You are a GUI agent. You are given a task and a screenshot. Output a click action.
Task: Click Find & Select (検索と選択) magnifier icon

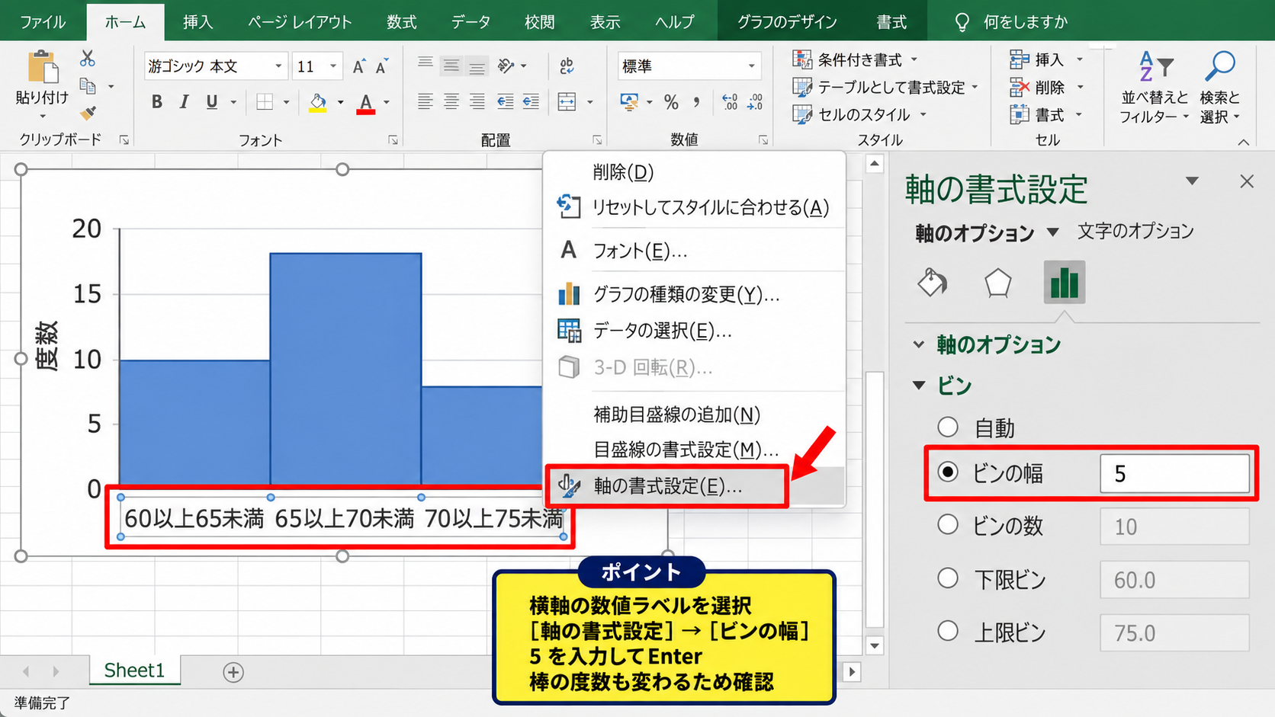pyautogui.click(x=1220, y=67)
